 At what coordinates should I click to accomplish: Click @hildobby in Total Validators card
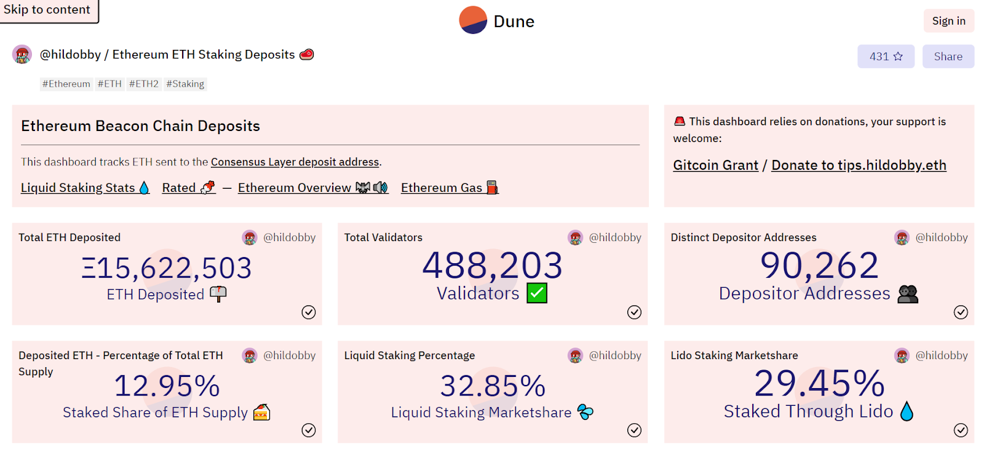[615, 238]
